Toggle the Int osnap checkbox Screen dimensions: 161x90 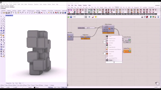[21, 85]
